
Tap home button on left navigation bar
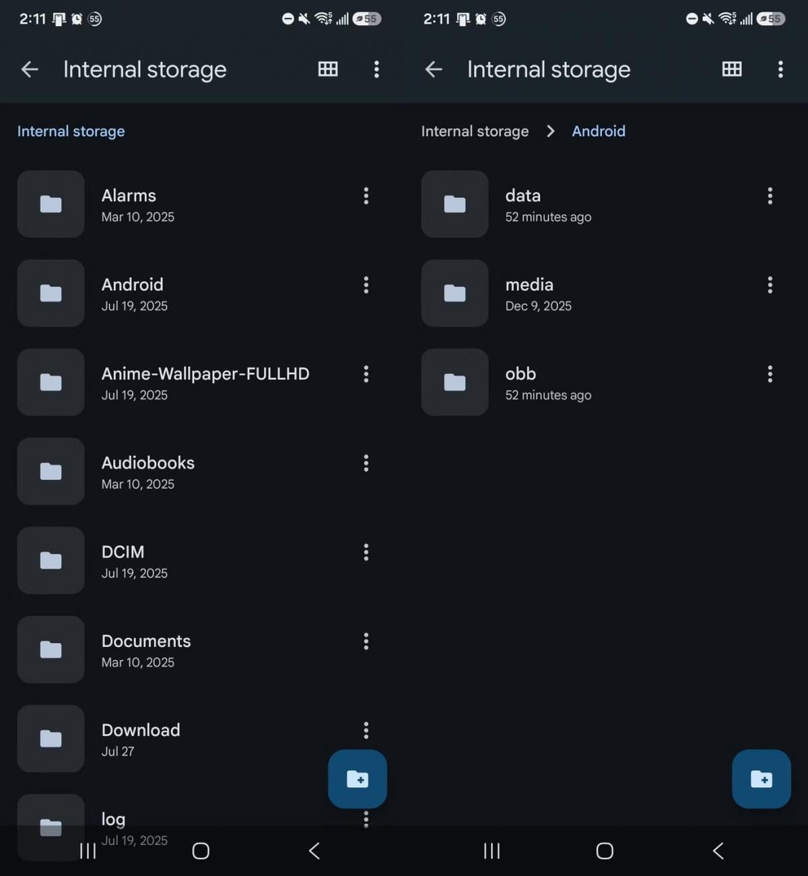pyautogui.click(x=201, y=851)
